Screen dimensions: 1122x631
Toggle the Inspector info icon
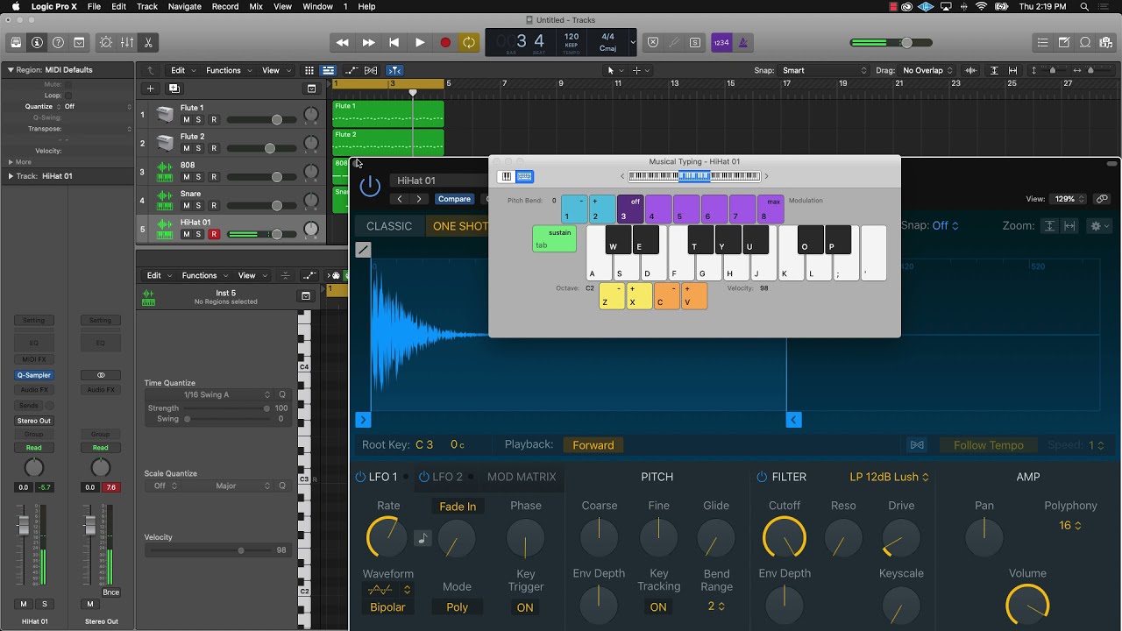[x=37, y=42]
